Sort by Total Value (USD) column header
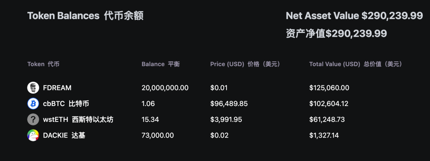The image size is (430, 161). [x=355, y=64]
